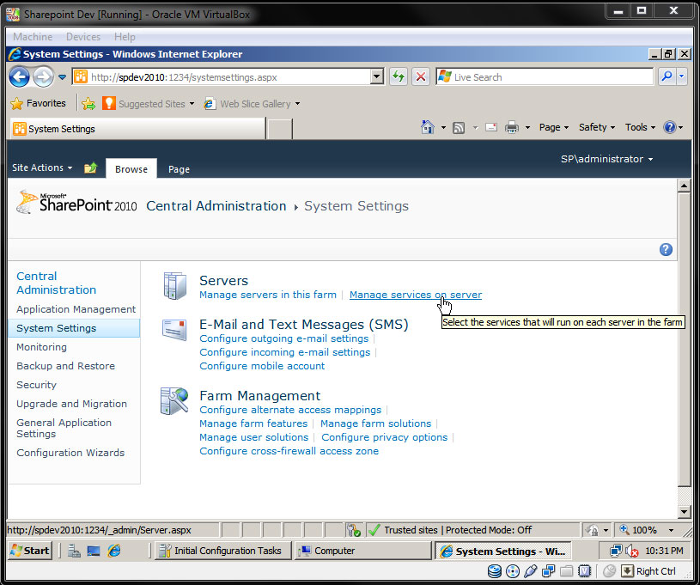The width and height of the screenshot is (700, 585).
Task: Click the search magnifier button
Action: 667,76
